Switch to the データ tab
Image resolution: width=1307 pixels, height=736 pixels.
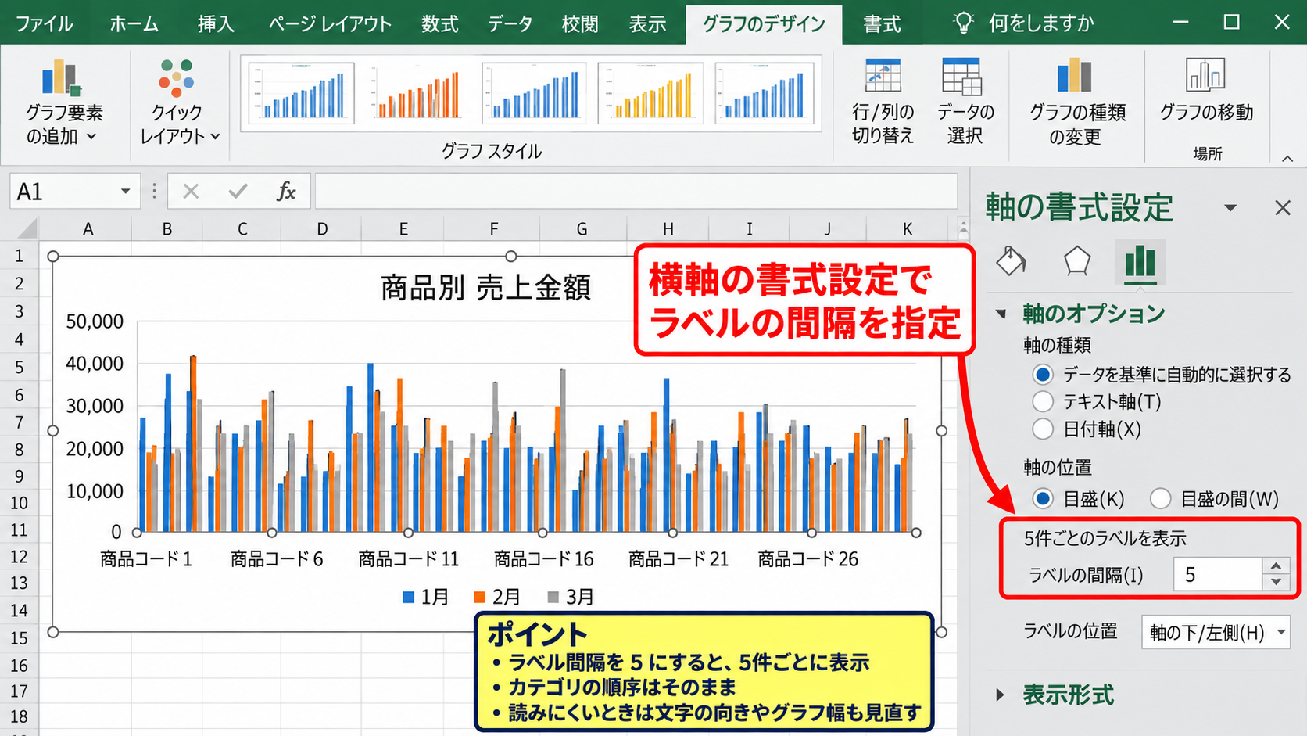[510, 23]
